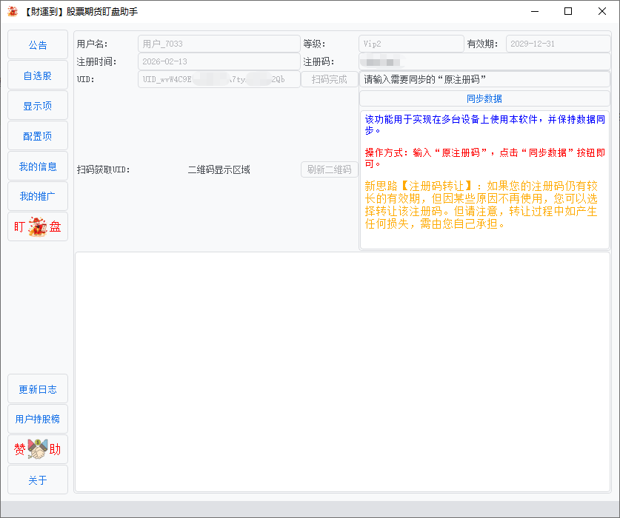Switch to 自选股 watchlist tab
Screen dimensions: 620x518
(x=38, y=75)
